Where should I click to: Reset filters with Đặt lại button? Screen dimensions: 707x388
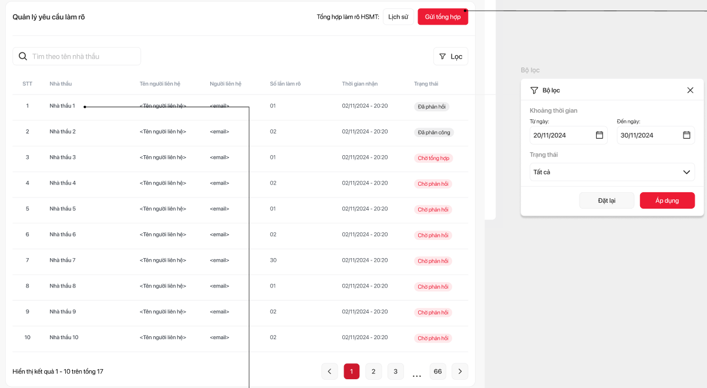pyautogui.click(x=607, y=200)
